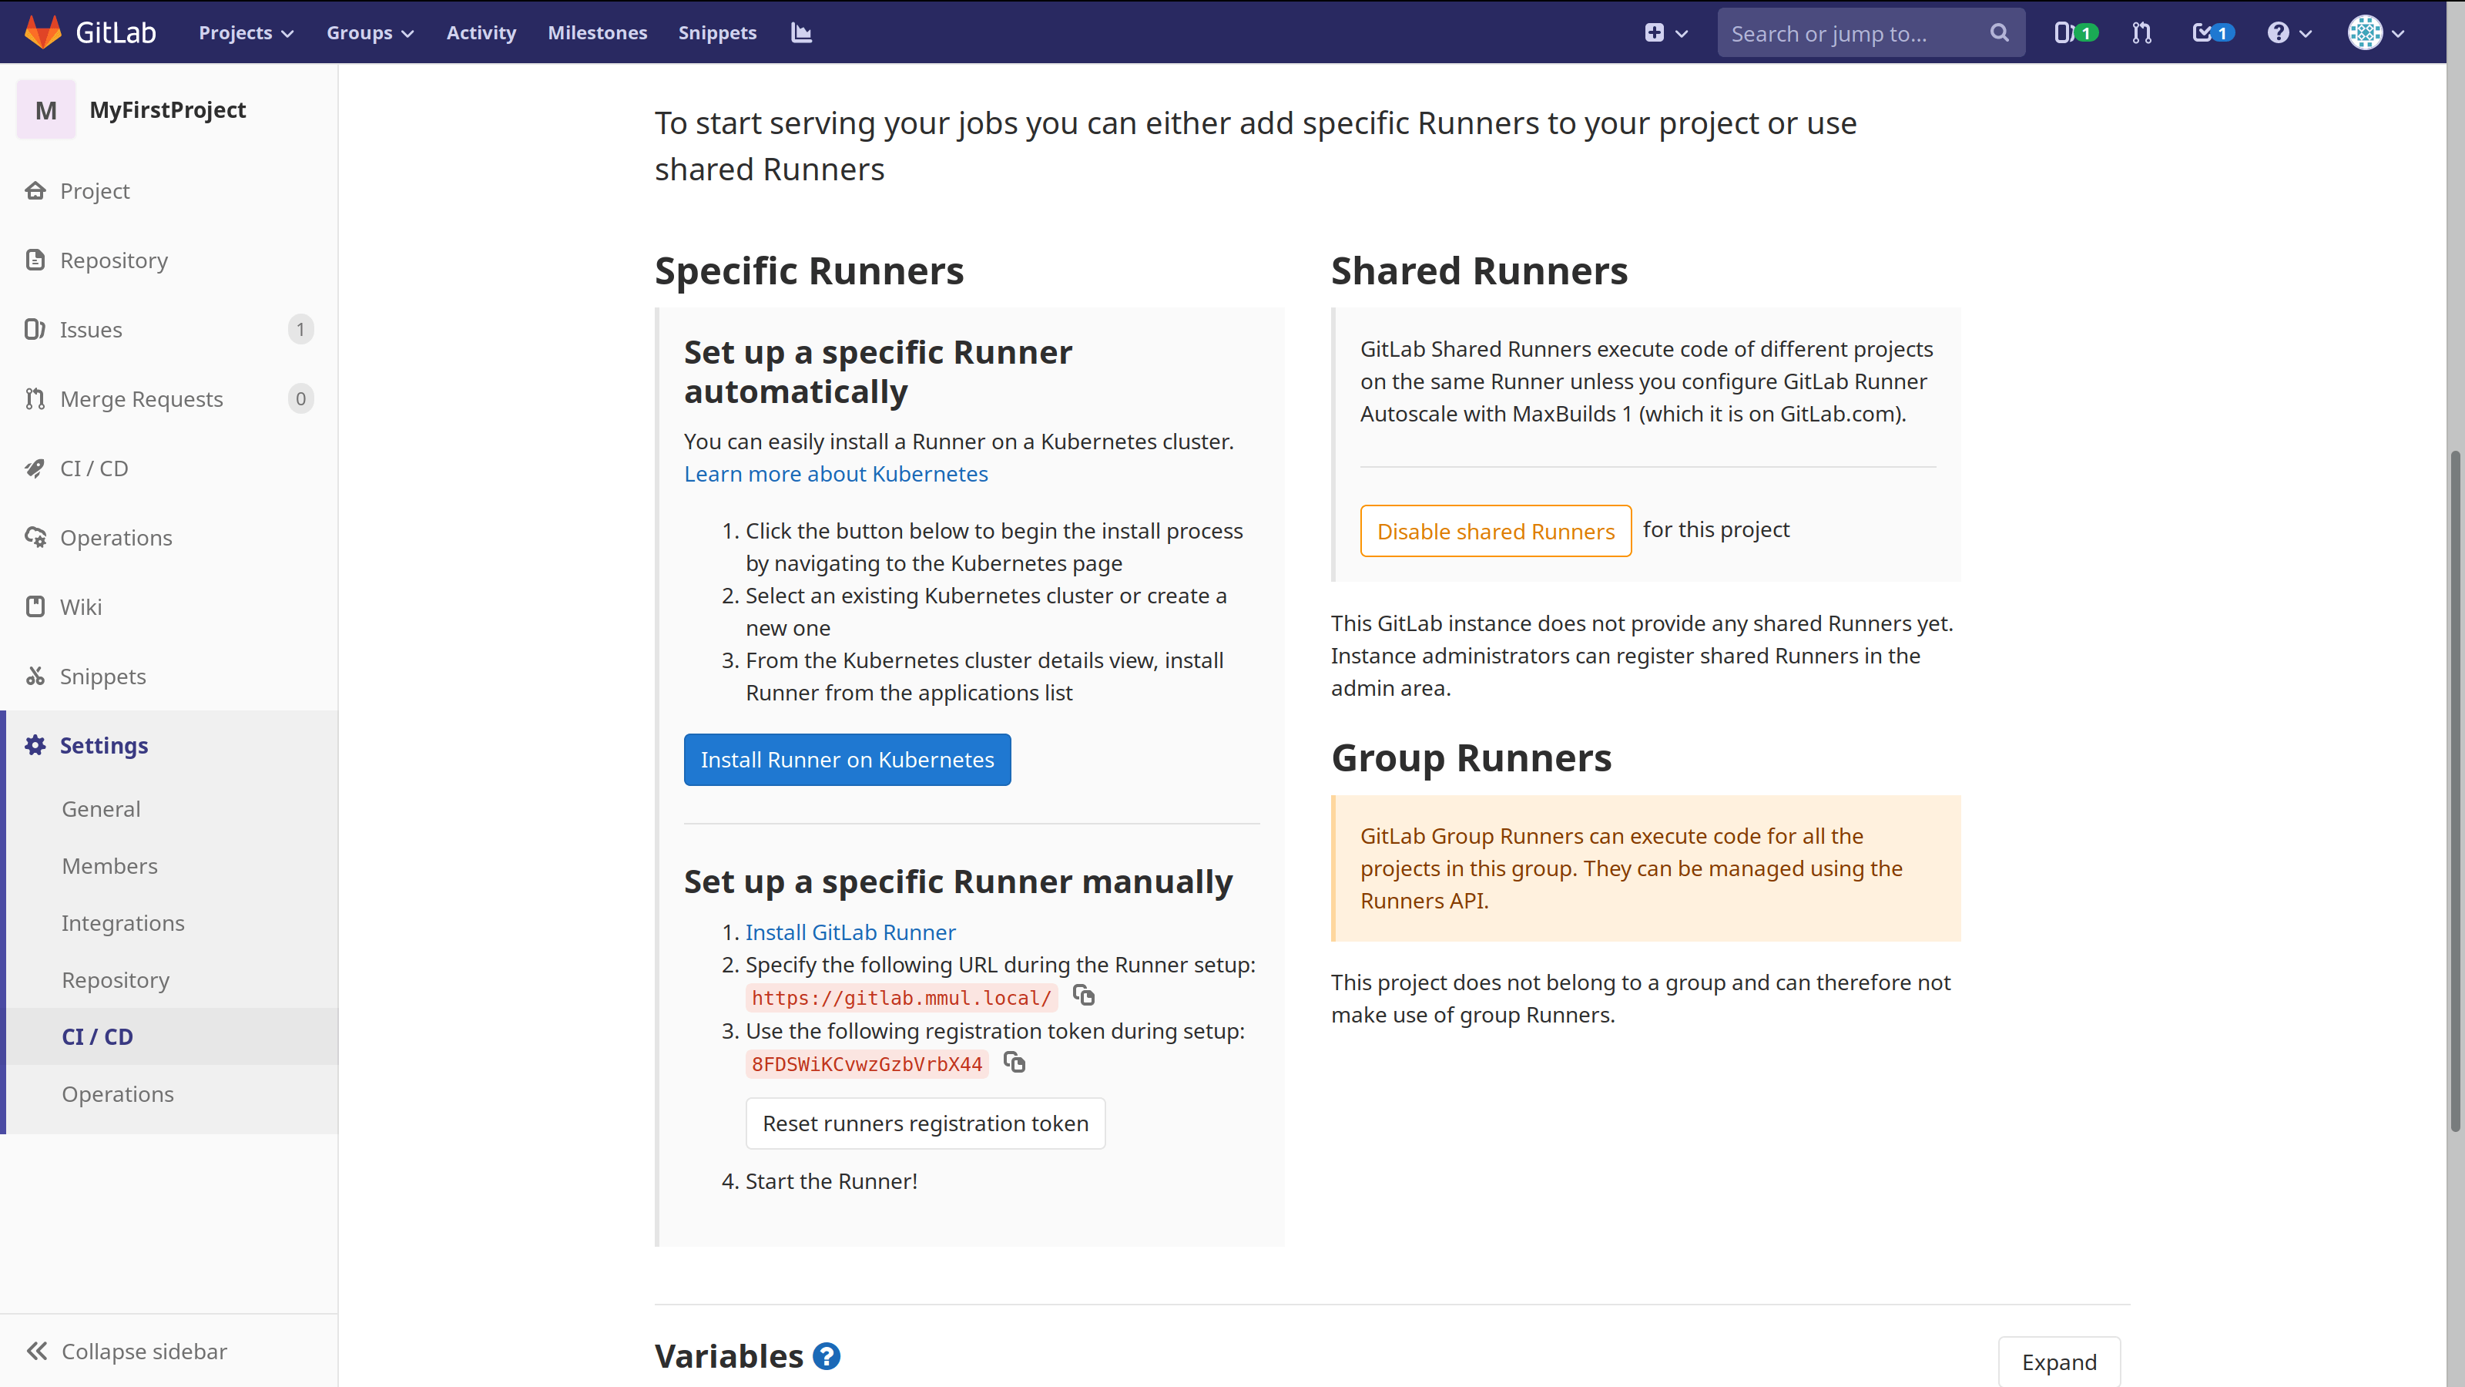Click copy icon next to registration token
Image resolution: width=2465 pixels, height=1387 pixels.
pos(1014,1062)
